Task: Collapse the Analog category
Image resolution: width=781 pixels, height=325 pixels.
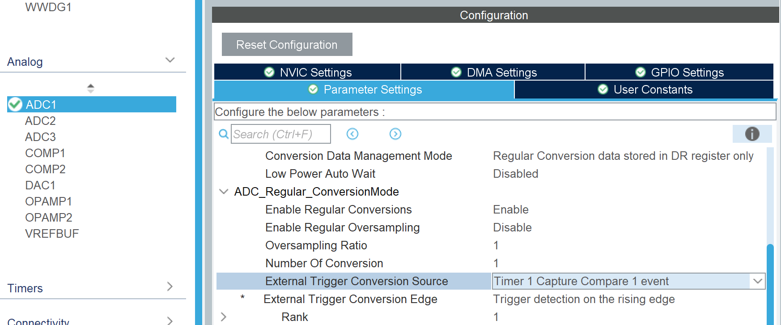Action: click(x=170, y=60)
